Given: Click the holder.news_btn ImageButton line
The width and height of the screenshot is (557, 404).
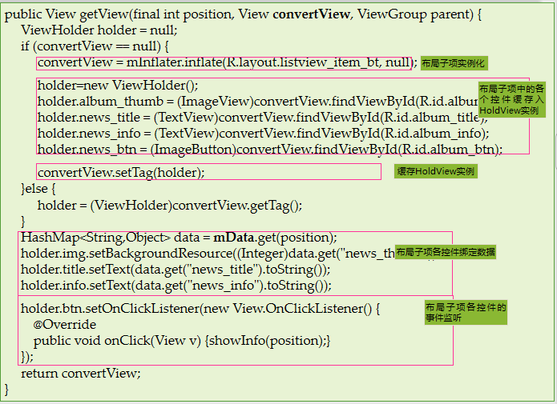Looking at the screenshot, I should pyautogui.click(x=270, y=150).
